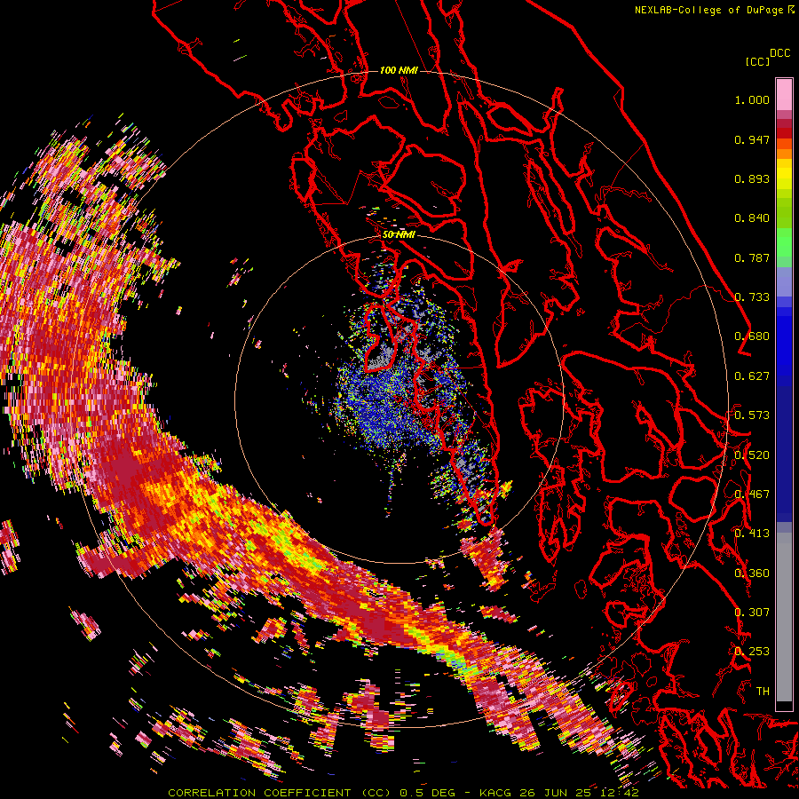Click the KACG station identifier in the caption

[495, 793]
